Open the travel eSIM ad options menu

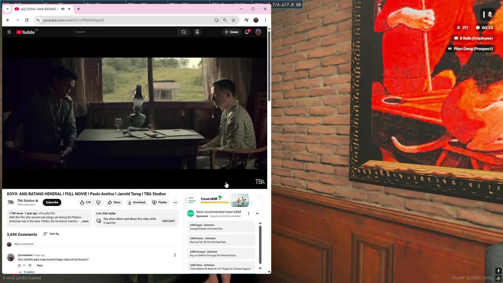[248, 213]
